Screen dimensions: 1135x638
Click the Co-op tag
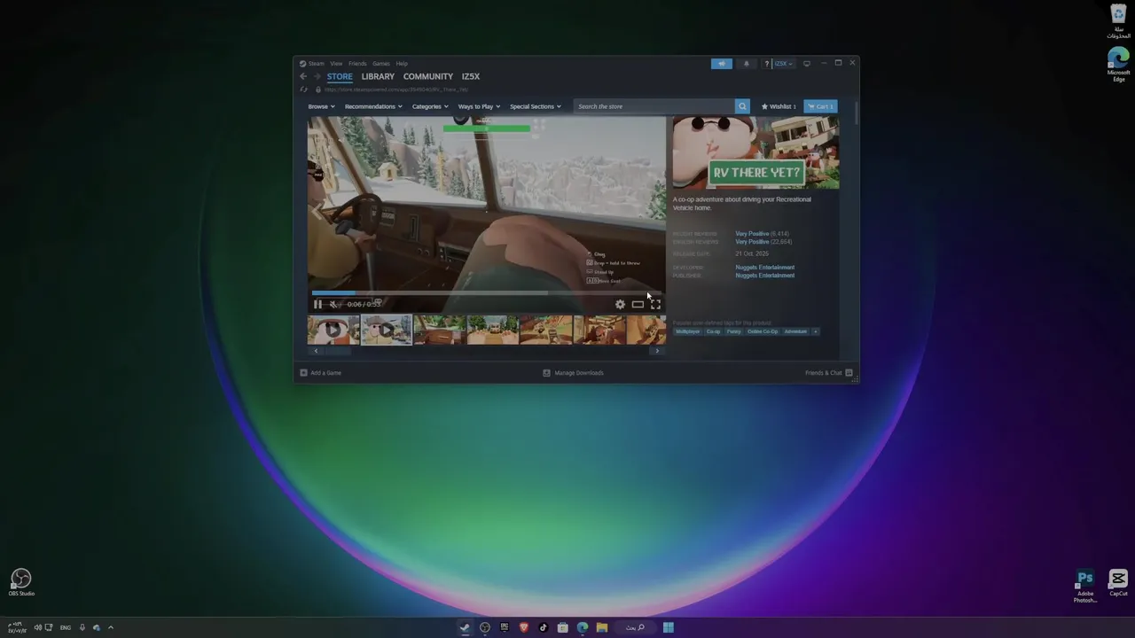pyautogui.click(x=713, y=331)
